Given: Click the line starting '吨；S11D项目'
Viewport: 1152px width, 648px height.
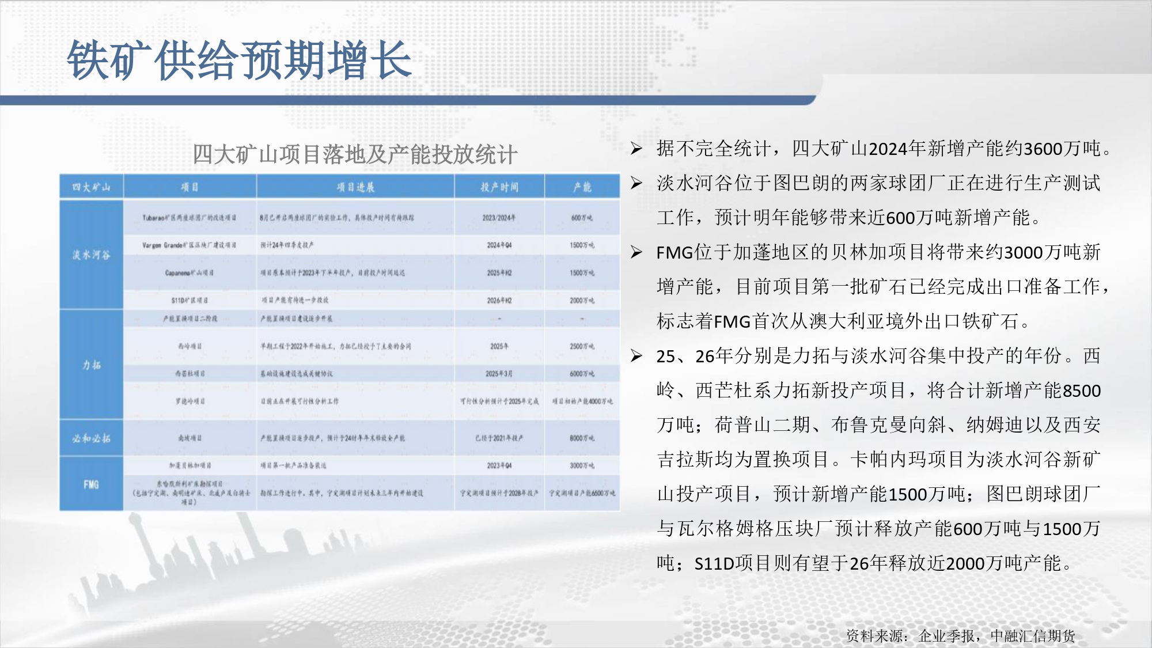Looking at the screenshot, I should click(x=864, y=563).
